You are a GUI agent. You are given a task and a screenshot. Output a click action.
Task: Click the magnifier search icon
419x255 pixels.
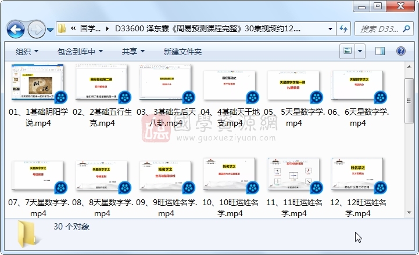pyautogui.click(x=406, y=28)
